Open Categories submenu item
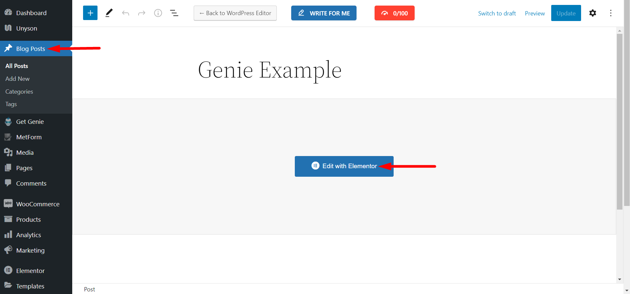Viewport: 630px width, 294px height. click(19, 92)
